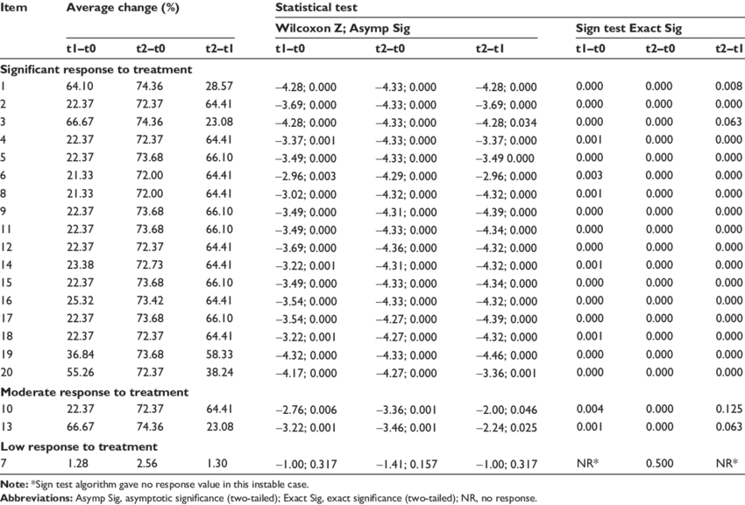This screenshot has height=505, width=745.
Task: Click the 1.28 value in row 7
Action: coord(74,460)
